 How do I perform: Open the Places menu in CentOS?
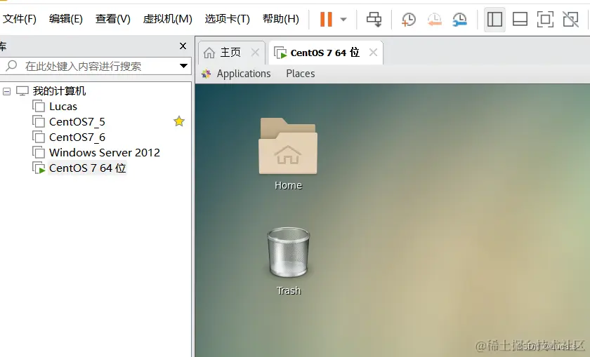[301, 74]
